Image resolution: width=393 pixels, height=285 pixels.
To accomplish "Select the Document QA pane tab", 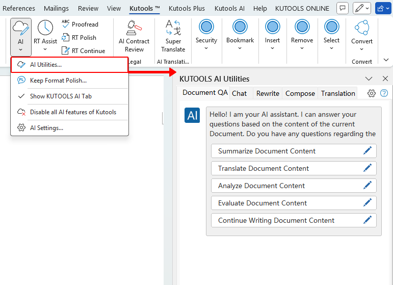I will pos(204,93).
